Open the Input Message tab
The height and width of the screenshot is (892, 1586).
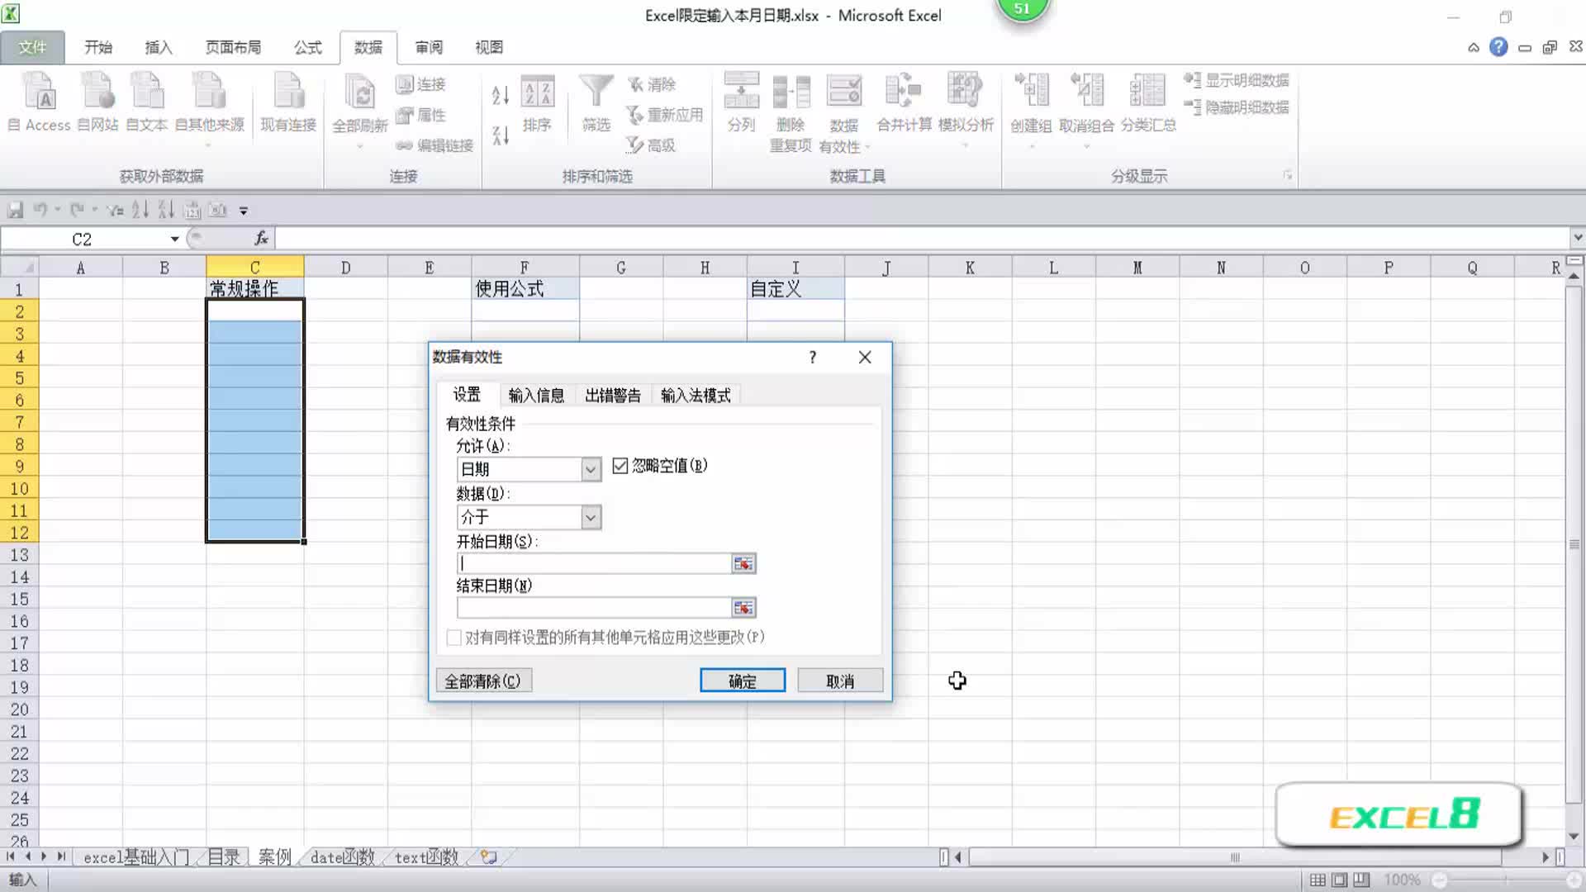536,396
